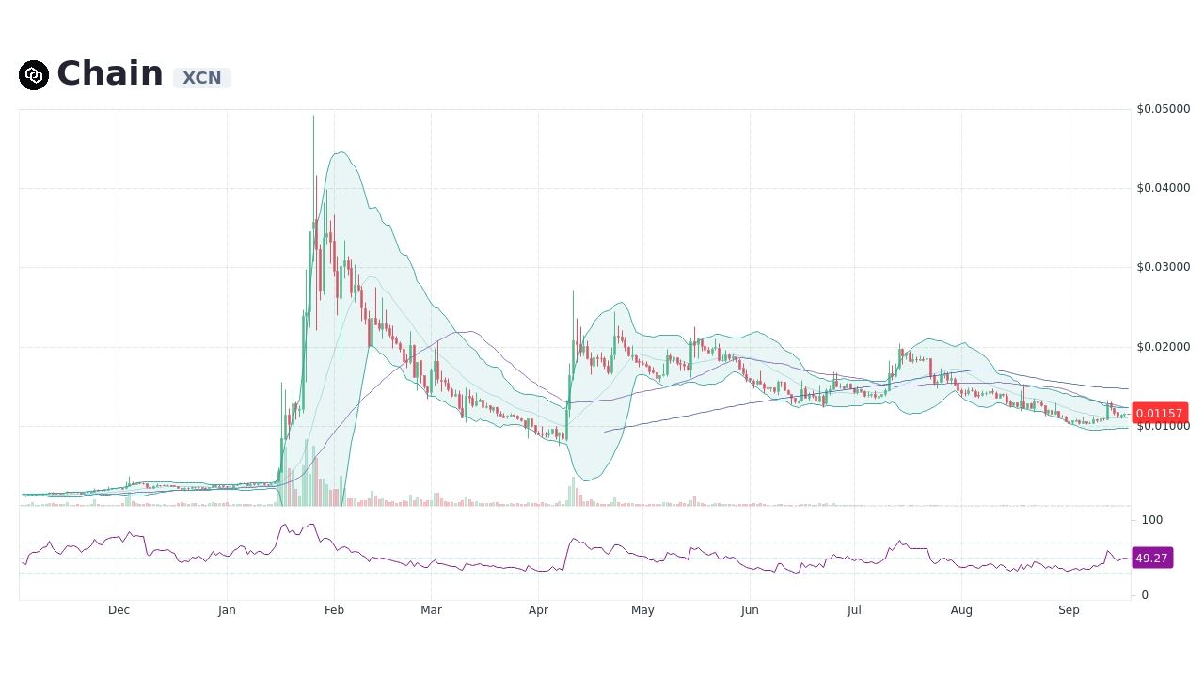Click the $0.03000 price level marker
Viewport: 1204px width, 677px height.
pos(1164,266)
